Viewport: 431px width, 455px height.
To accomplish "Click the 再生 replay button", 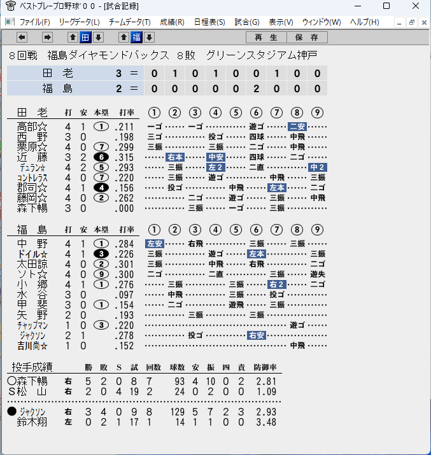I will coord(266,37).
